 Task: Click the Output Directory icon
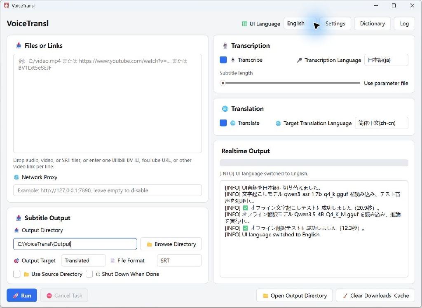(16, 230)
